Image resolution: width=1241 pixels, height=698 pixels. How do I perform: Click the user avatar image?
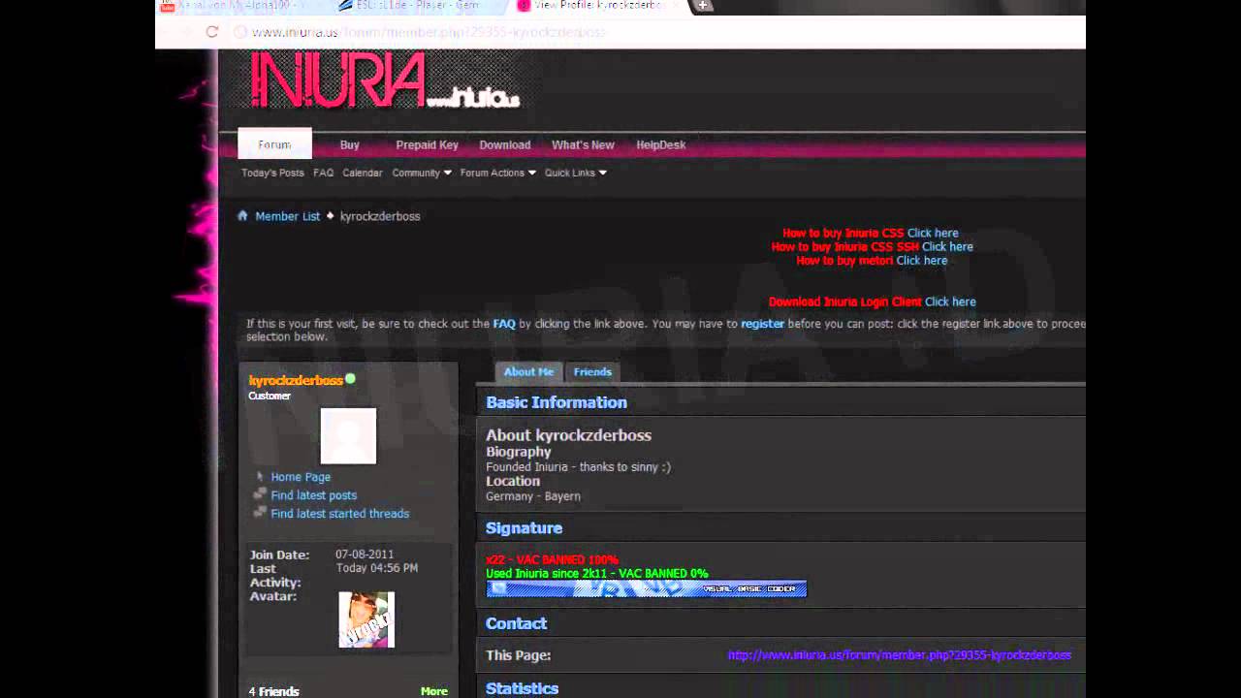tap(366, 619)
